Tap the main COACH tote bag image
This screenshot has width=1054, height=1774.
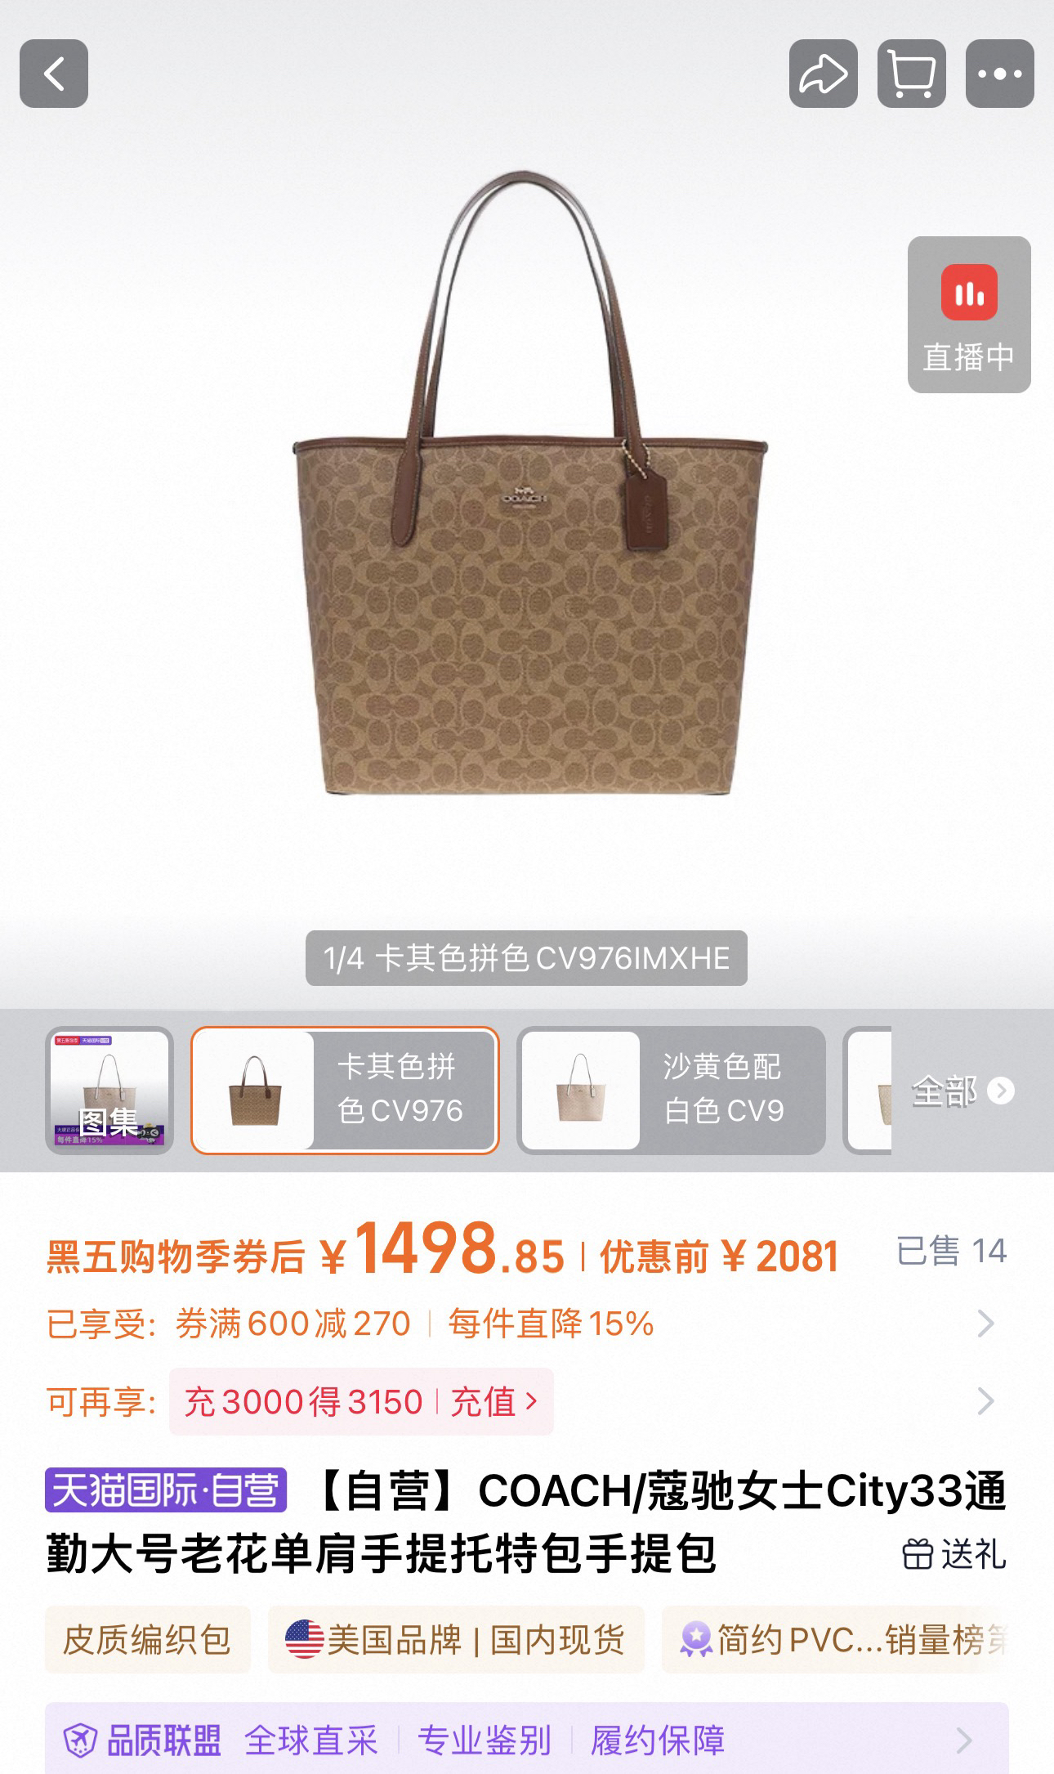point(529,482)
